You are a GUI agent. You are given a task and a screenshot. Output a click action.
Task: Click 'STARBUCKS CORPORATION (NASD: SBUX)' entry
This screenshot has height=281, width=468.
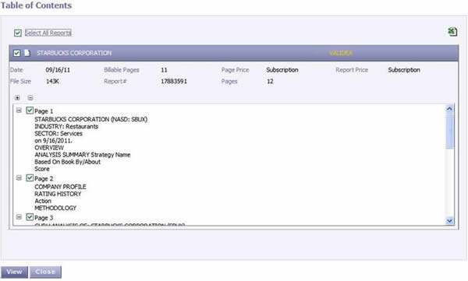tap(91, 119)
